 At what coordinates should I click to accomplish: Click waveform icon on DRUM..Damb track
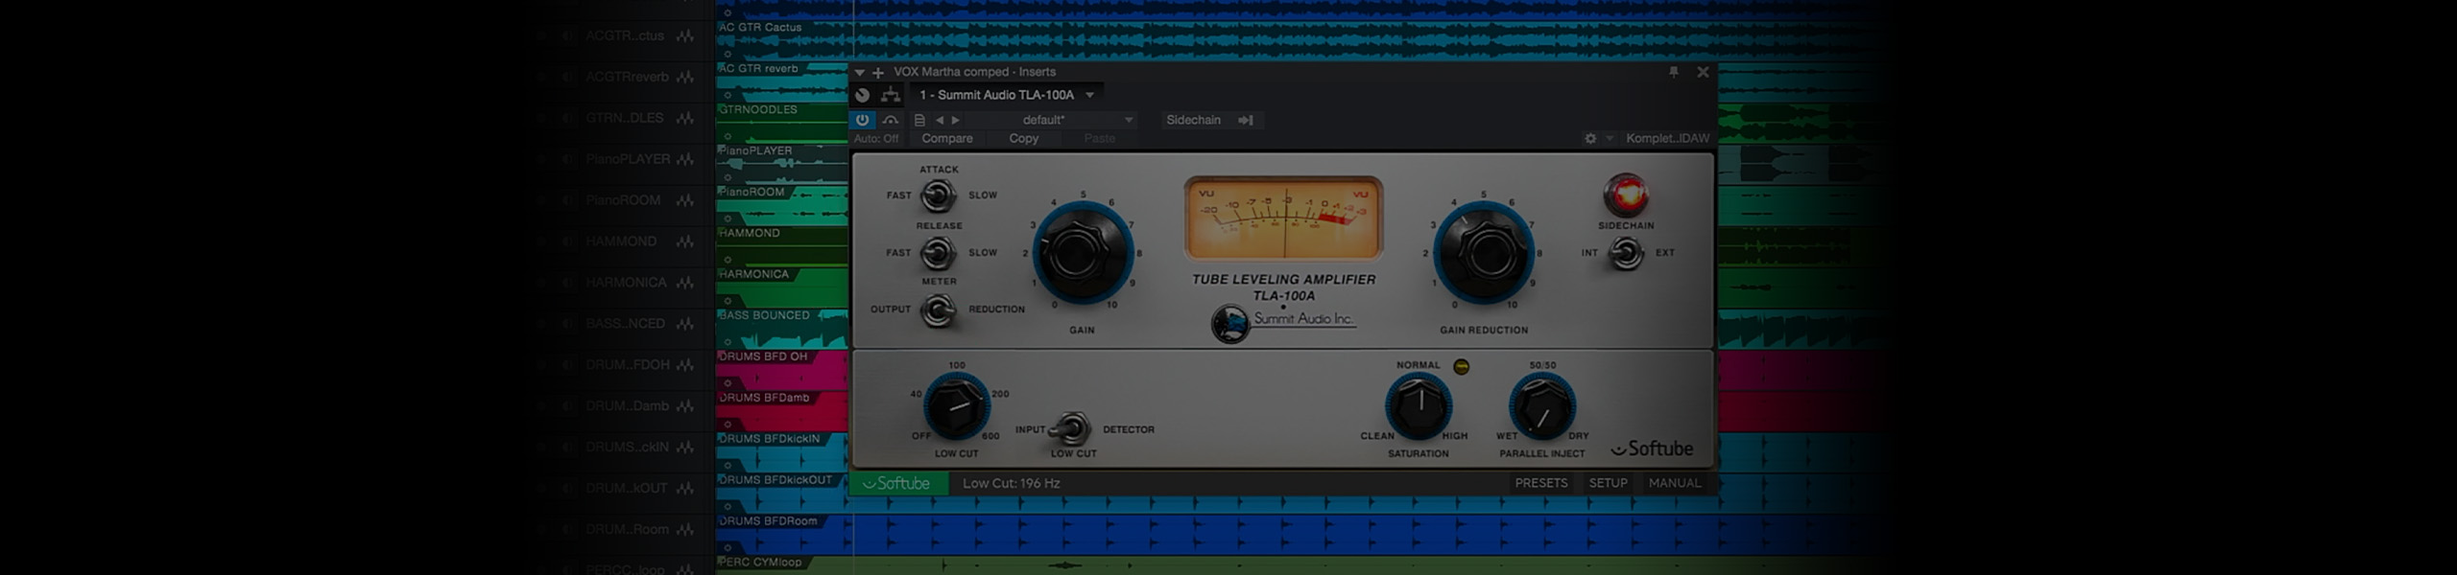click(x=684, y=406)
